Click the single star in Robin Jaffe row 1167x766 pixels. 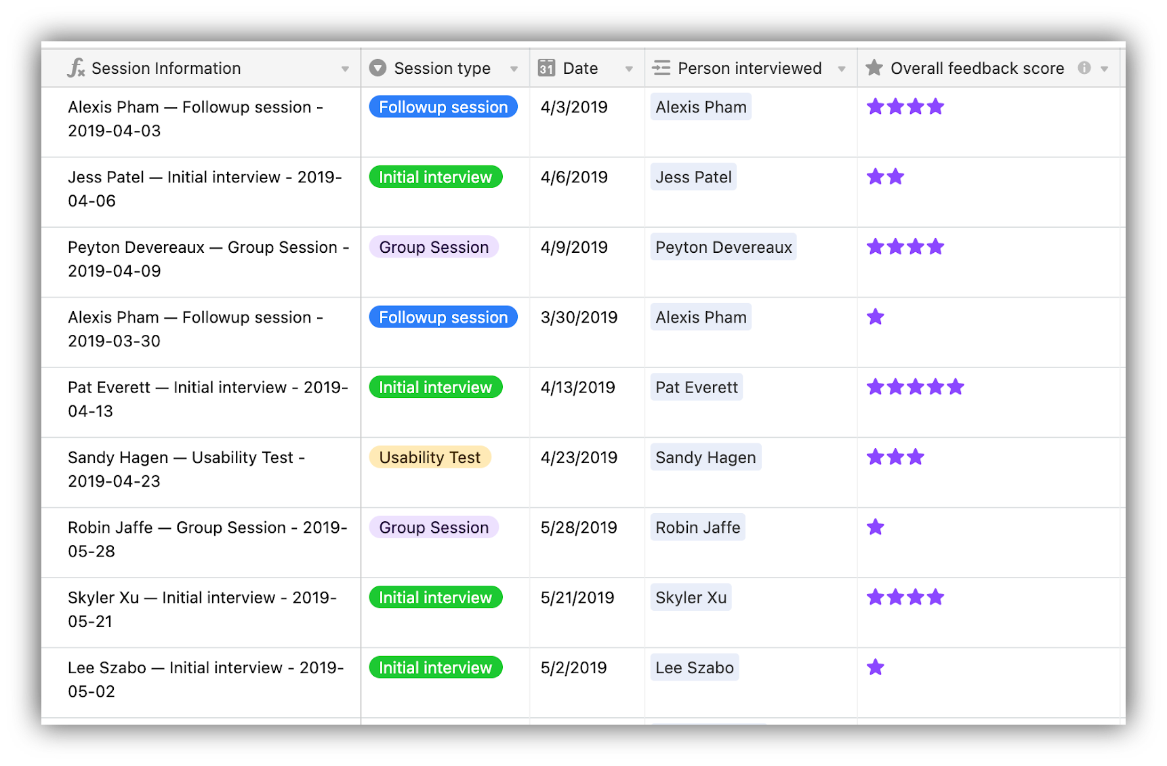876,527
